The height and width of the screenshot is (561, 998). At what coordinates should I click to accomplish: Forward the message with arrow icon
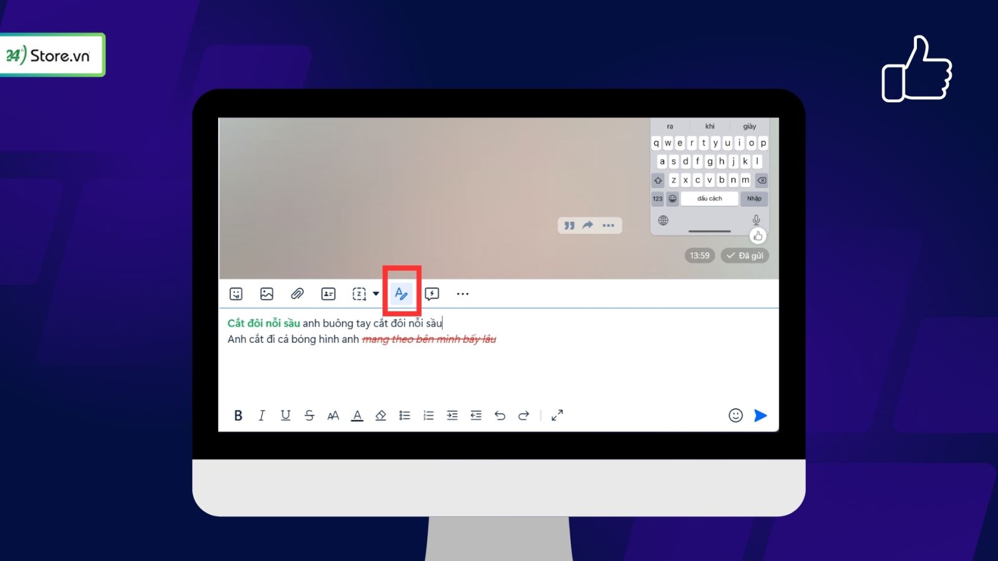(x=588, y=225)
